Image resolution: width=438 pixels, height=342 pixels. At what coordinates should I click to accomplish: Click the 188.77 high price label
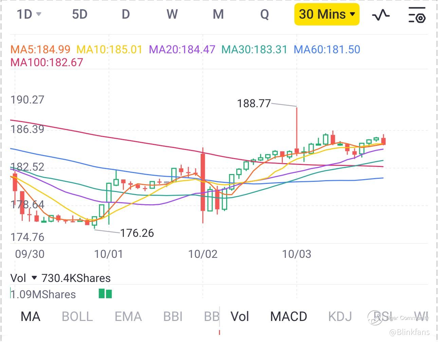[254, 103]
